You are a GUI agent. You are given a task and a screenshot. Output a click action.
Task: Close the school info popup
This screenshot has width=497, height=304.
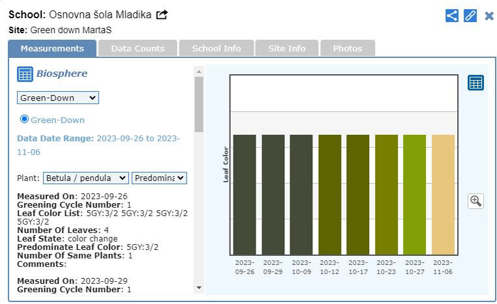coord(489,16)
